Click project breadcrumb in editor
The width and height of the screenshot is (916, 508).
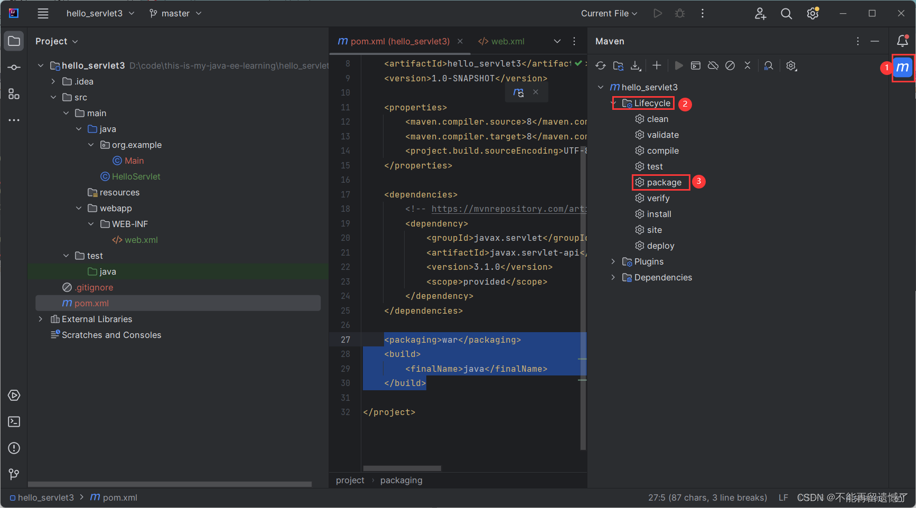point(350,480)
